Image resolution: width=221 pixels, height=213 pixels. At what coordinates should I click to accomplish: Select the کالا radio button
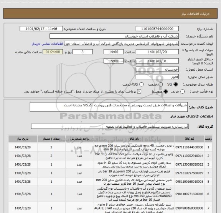[x=176, y=85]
